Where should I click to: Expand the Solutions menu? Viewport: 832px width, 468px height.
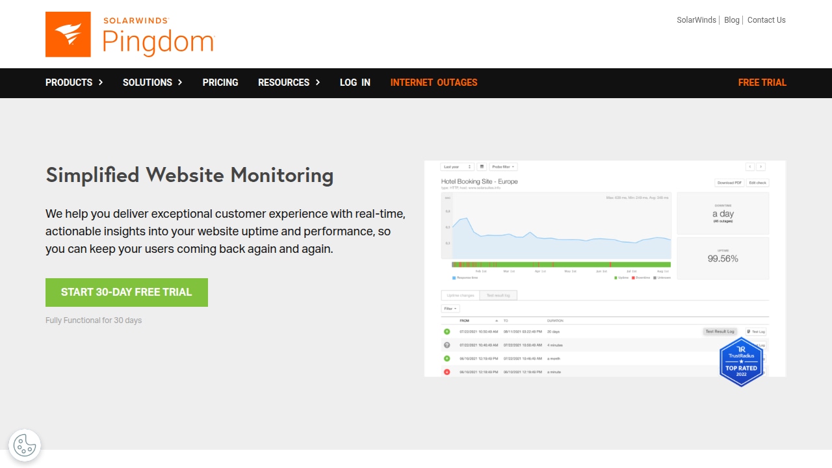pyautogui.click(x=153, y=83)
